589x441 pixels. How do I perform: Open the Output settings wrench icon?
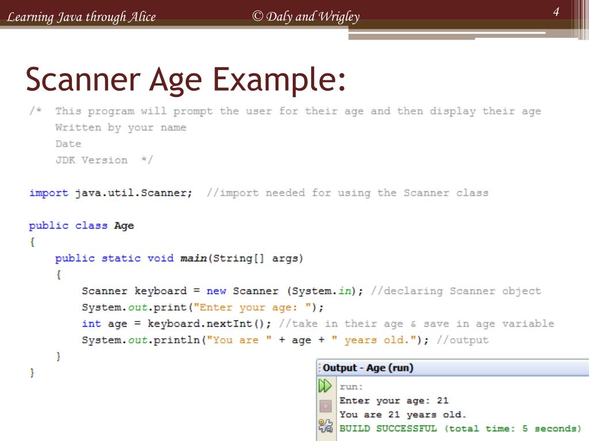pos(326,425)
